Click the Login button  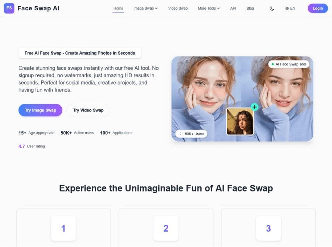318,8
